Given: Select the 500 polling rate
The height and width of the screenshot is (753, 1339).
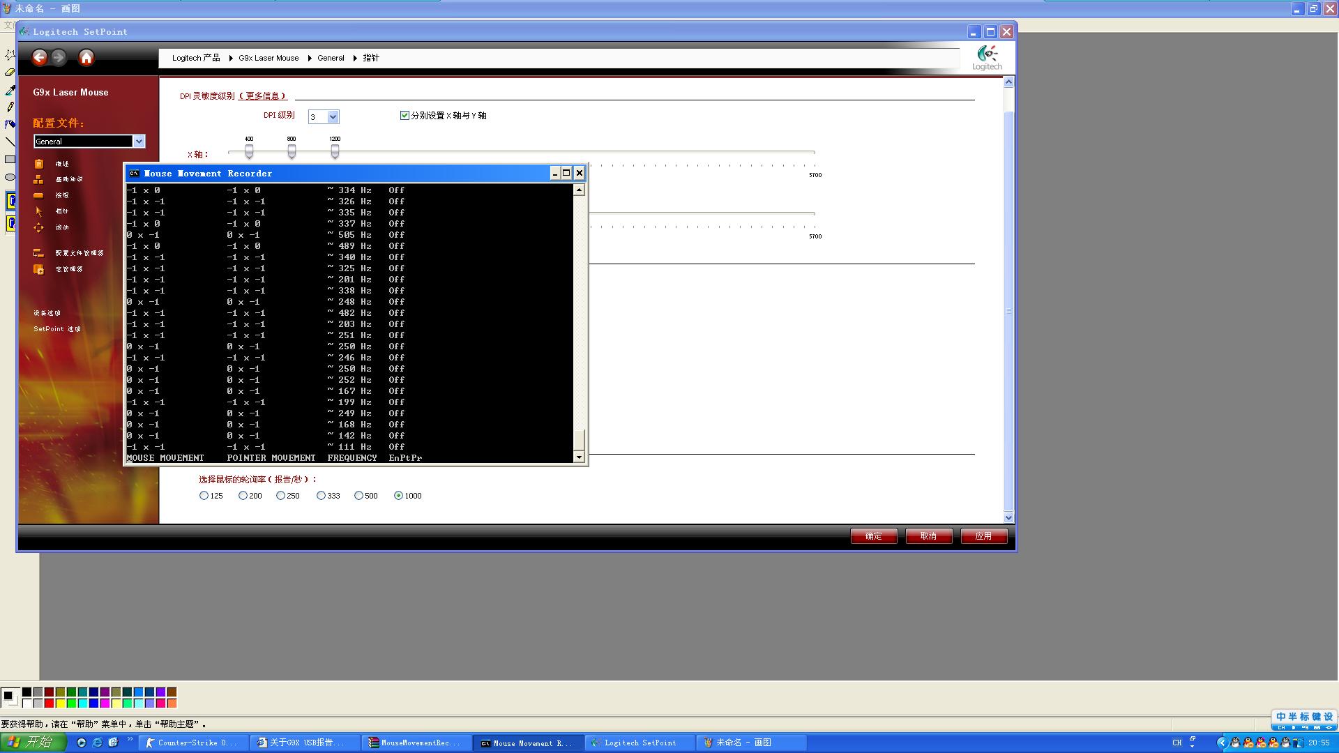Looking at the screenshot, I should coord(358,496).
